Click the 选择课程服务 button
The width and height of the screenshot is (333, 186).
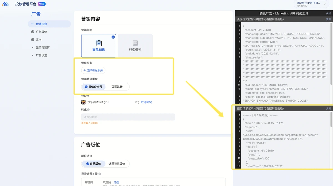tap(93, 71)
